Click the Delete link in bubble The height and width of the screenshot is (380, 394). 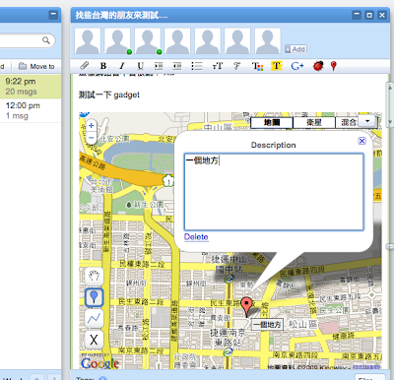pyautogui.click(x=196, y=237)
